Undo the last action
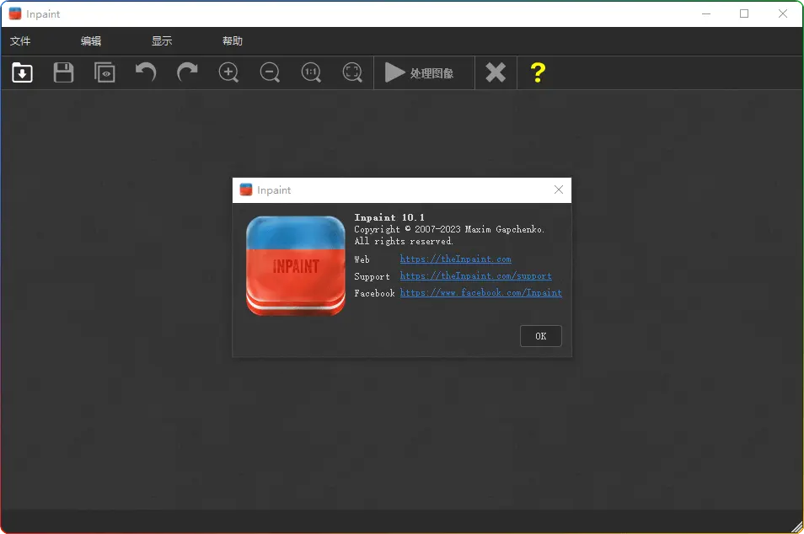The image size is (804, 534). tap(146, 73)
